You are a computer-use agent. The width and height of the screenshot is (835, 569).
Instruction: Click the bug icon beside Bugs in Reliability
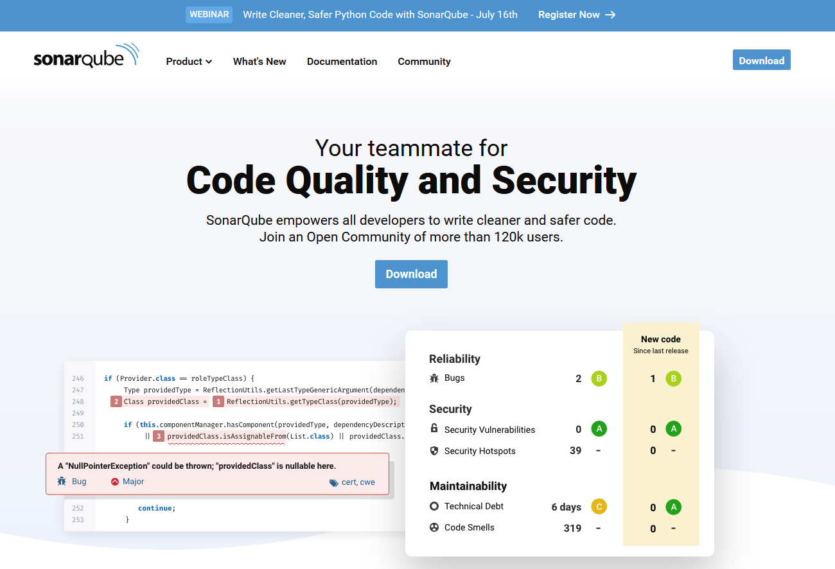pyautogui.click(x=434, y=378)
